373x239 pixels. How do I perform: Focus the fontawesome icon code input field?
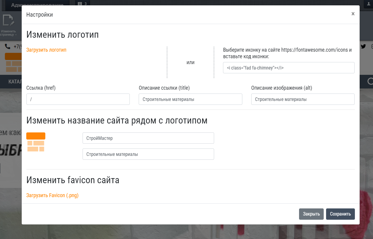coord(288,68)
